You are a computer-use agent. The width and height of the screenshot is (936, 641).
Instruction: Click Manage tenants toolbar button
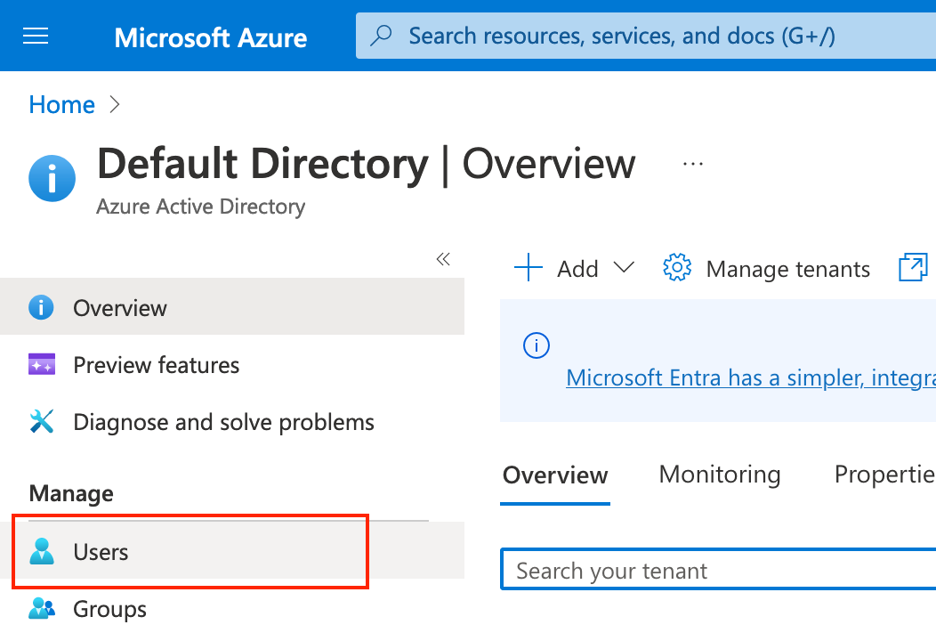766,268
